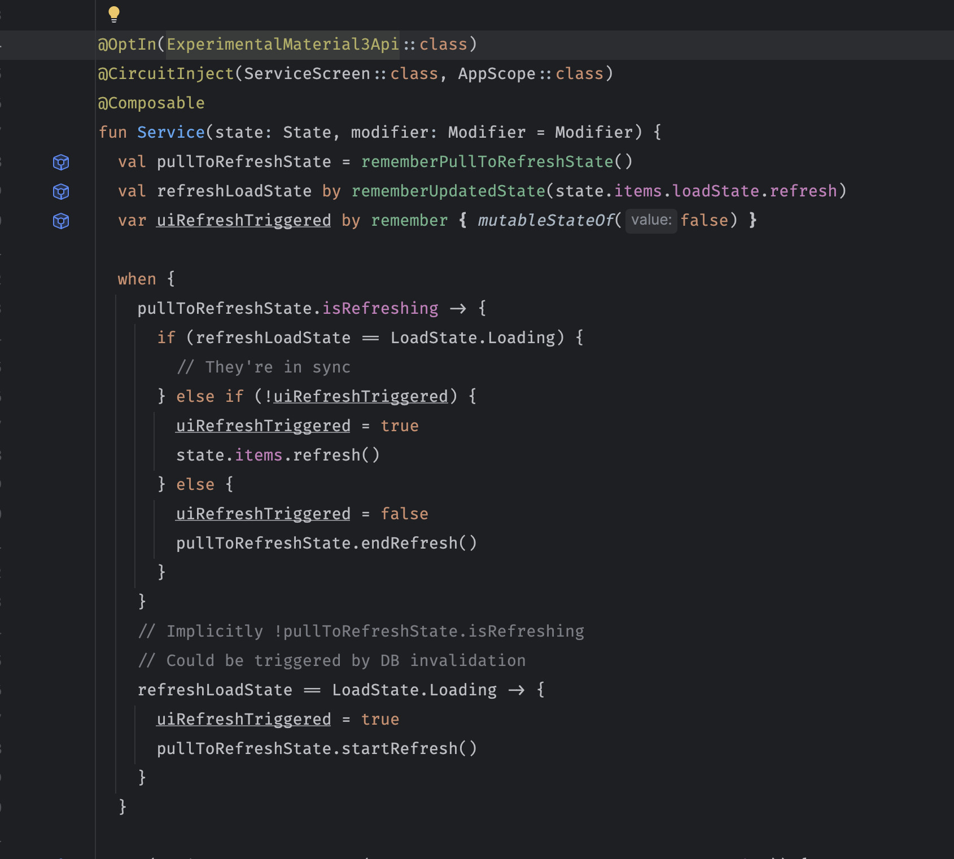
Task: Click the rememberUpdatedState function call
Action: pos(448,191)
